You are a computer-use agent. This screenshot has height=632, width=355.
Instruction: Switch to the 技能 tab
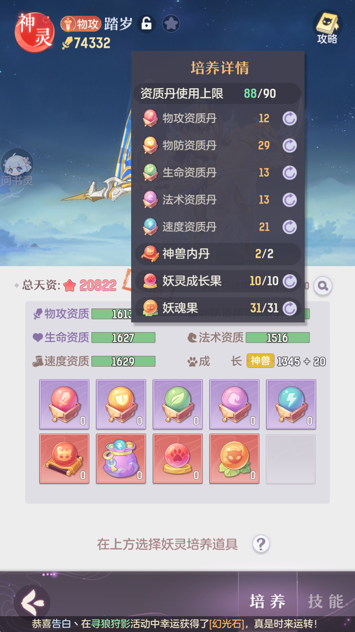326,601
